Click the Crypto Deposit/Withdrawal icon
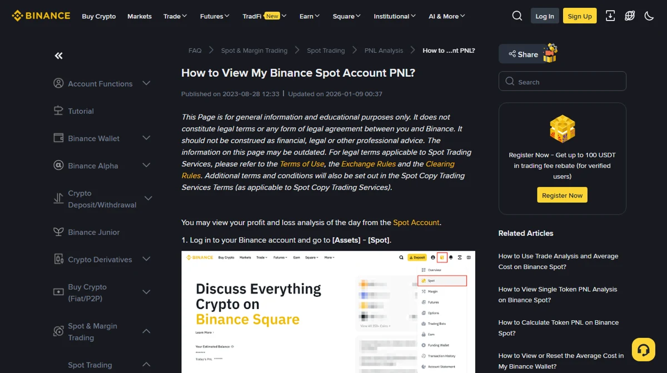 pyautogui.click(x=58, y=198)
